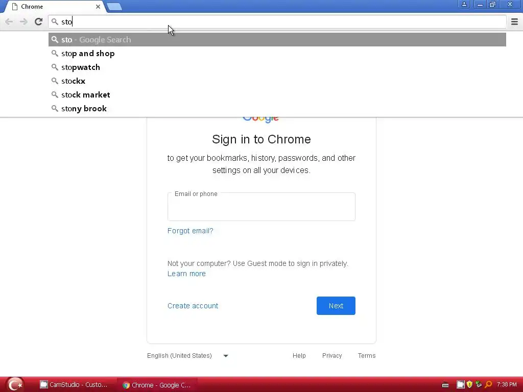Image resolution: width=523 pixels, height=392 pixels.
Task: Click the CamStudio recorder tray icon
Action: [461, 385]
